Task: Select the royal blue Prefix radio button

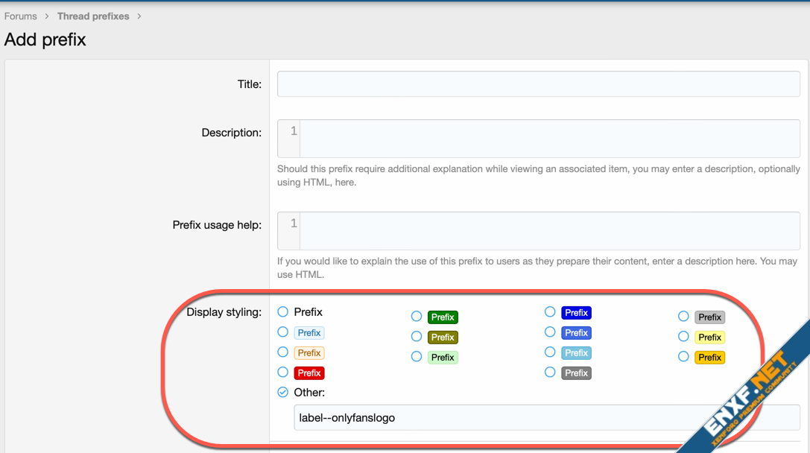Action: [x=550, y=332]
